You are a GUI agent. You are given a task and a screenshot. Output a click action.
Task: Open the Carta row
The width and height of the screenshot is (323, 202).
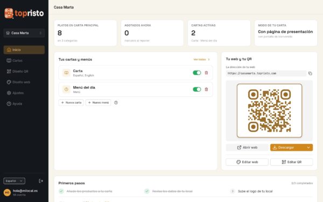click(x=136, y=73)
